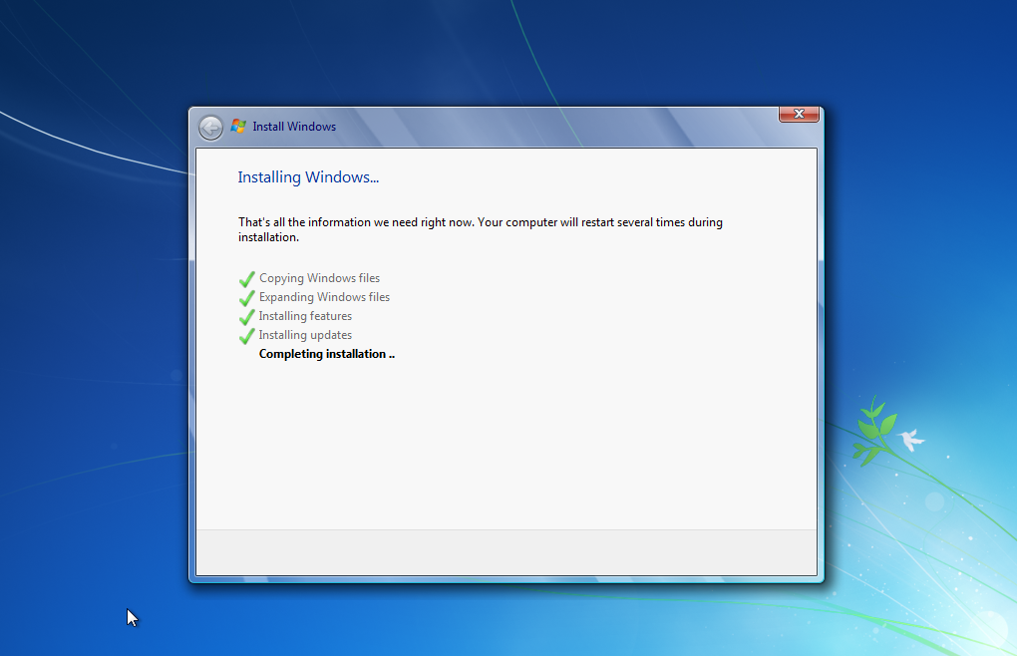Image resolution: width=1017 pixels, height=656 pixels.
Task: Click the green checkmark beside Installing updates
Action: 247,336
